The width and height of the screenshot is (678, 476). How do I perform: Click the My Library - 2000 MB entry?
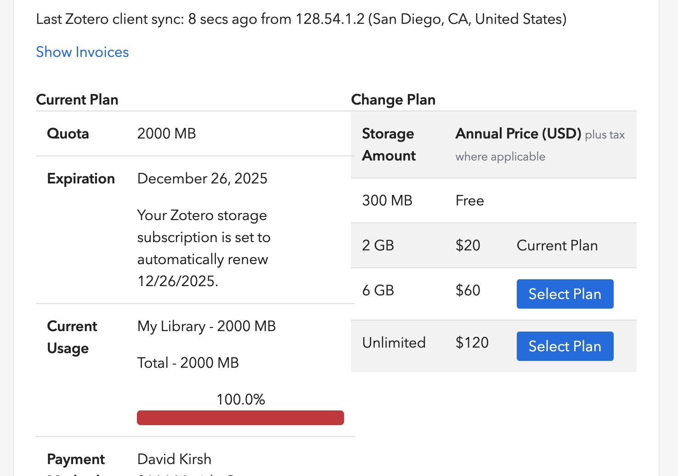pyautogui.click(x=206, y=326)
